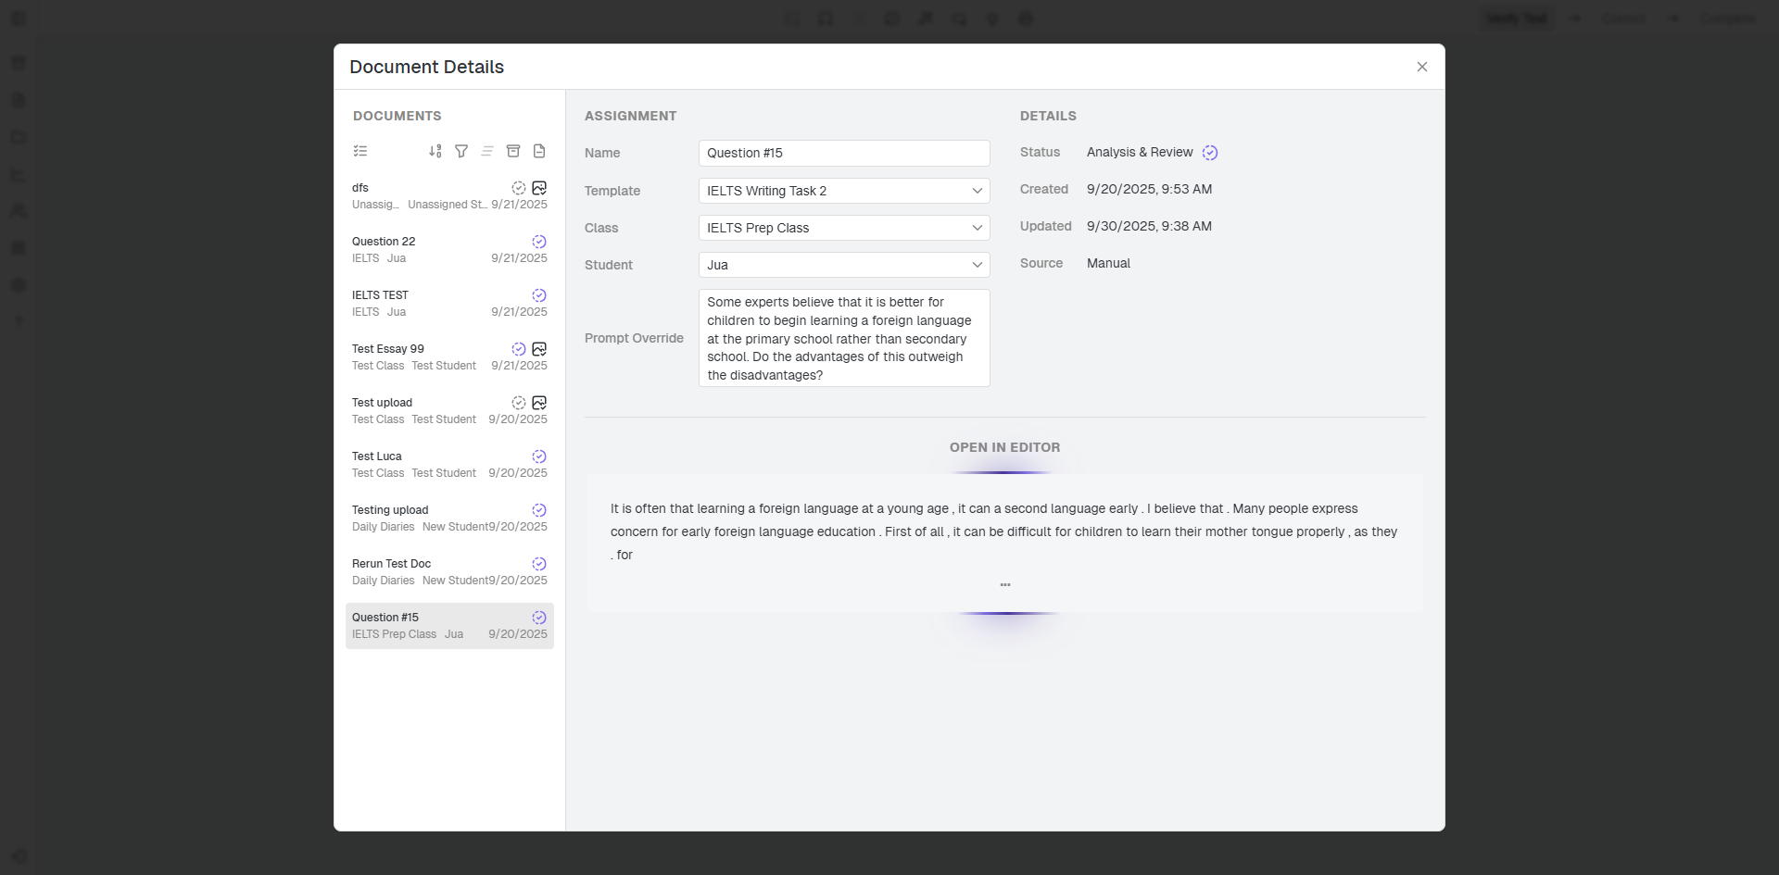This screenshot has width=1779, height=875.
Task: Open the Class dropdown IELTS Prep Class
Action: pyautogui.click(x=843, y=228)
